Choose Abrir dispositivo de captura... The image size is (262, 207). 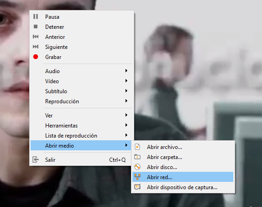(183, 187)
